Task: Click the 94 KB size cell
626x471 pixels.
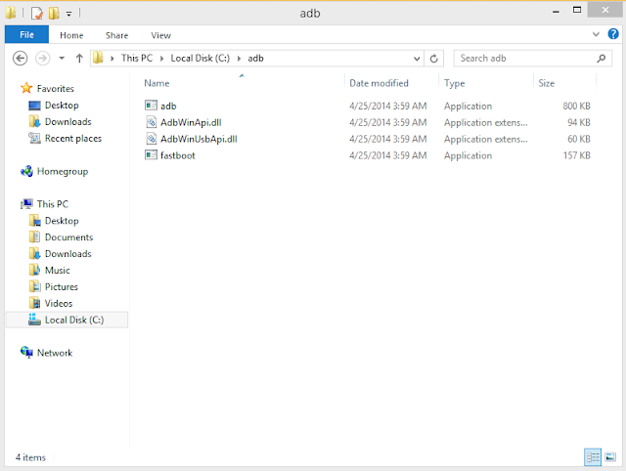Action: click(579, 122)
